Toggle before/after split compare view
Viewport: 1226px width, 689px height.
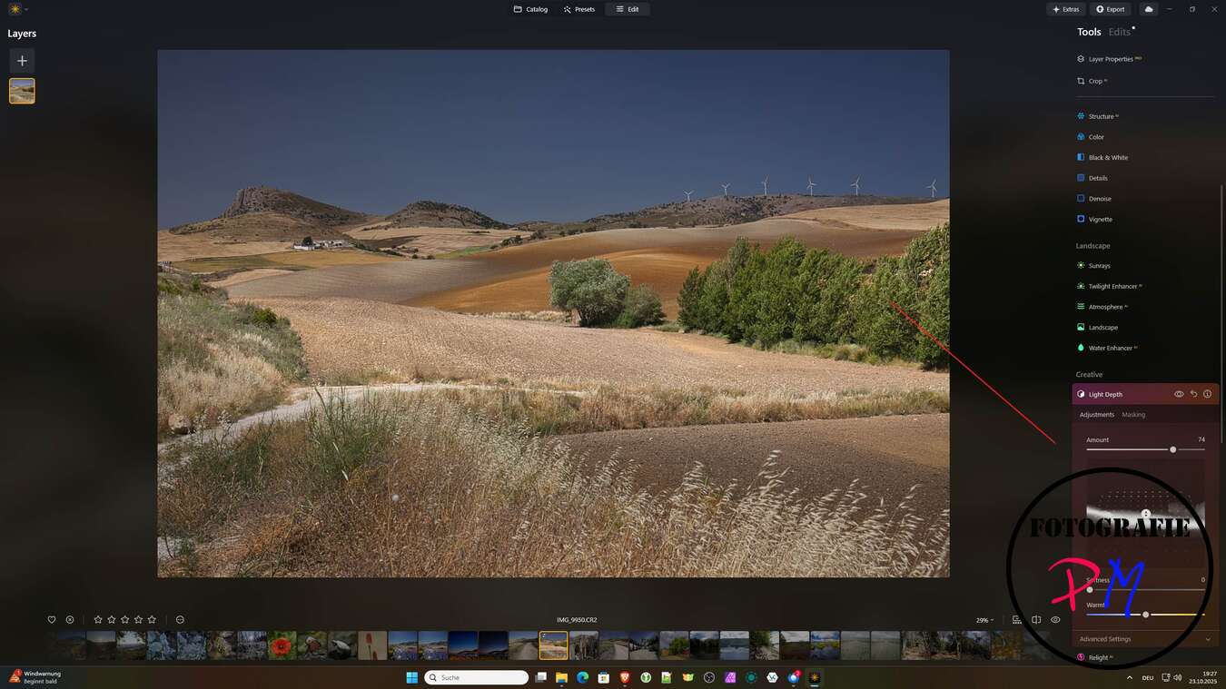[x=1036, y=620]
